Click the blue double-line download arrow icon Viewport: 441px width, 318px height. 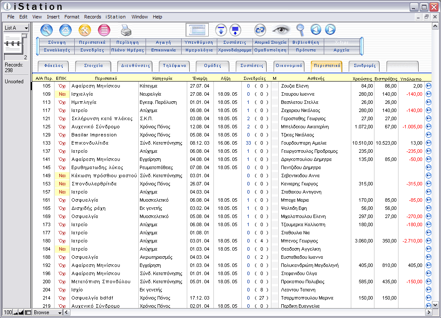tap(235, 30)
